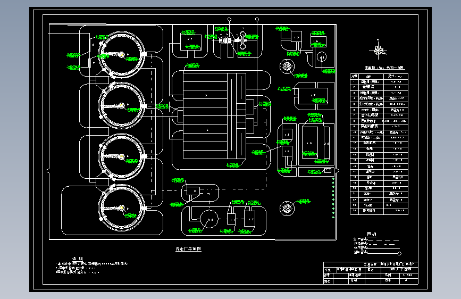
Task: Click the small circular tank in the bottom-center group
Action: pos(209,219)
